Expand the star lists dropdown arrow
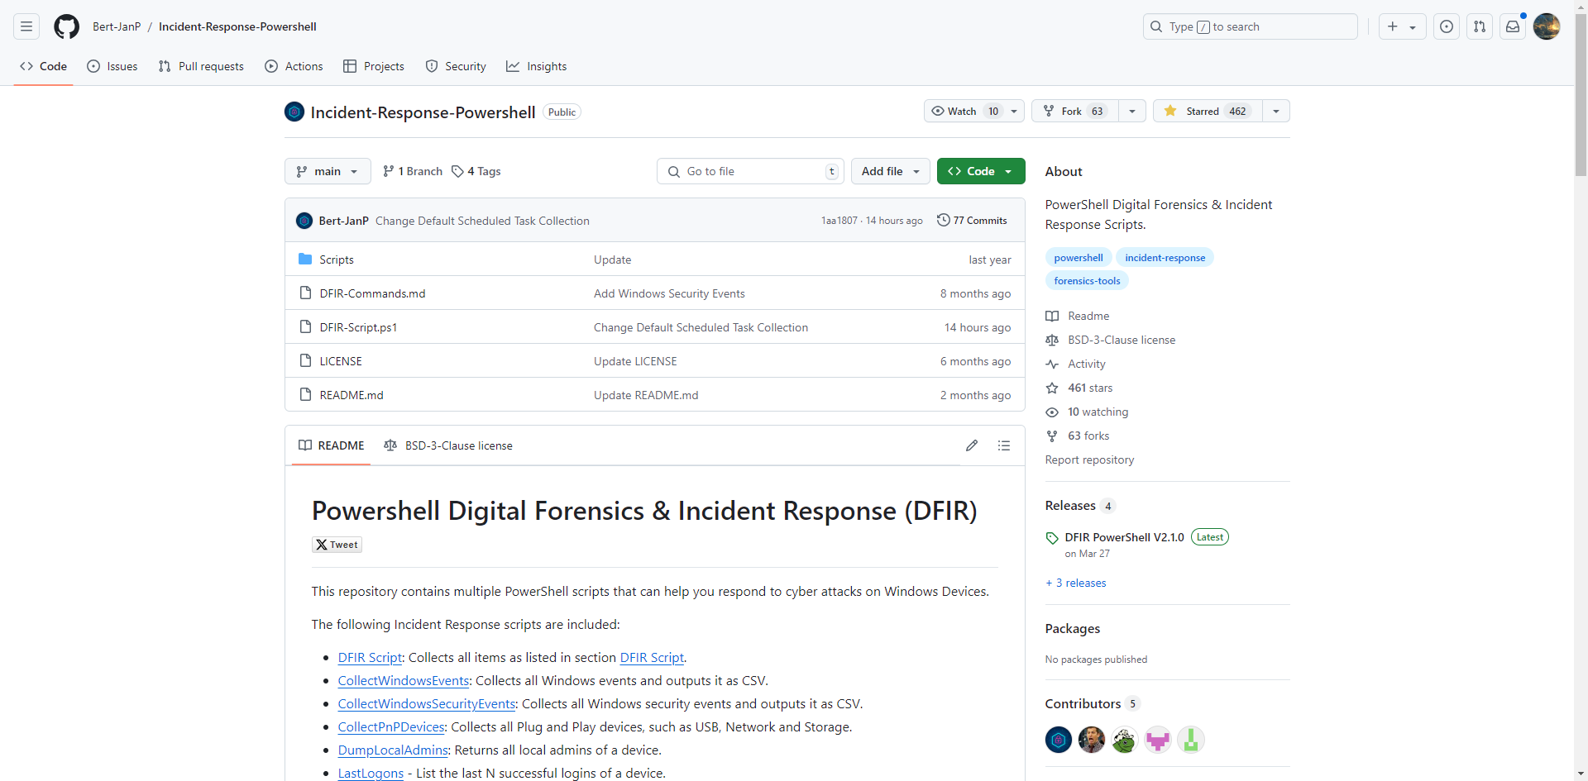Screen dimensions: 1588x781 coord(1276,111)
